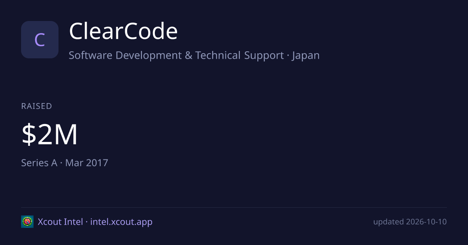The image size is (468, 245).
Task: Select the $2M raised amount
Action: coord(50,135)
